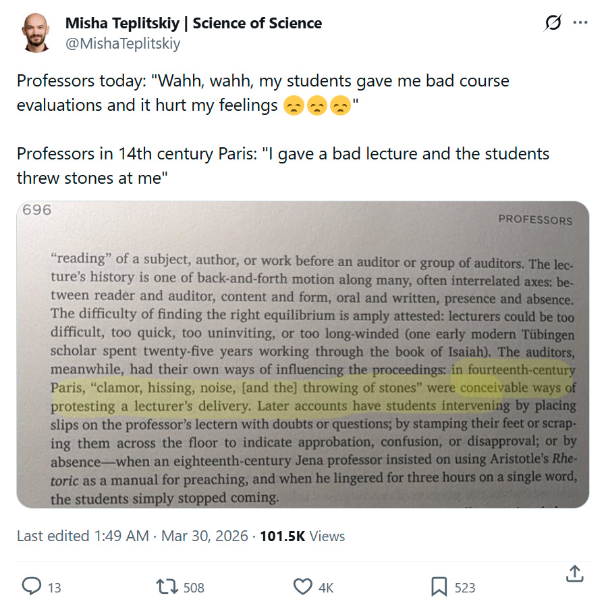Image resolution: width=606 pixels, height=606 pixels.
Task: Open the three-dot more options menu
Action: coord(580,23)
